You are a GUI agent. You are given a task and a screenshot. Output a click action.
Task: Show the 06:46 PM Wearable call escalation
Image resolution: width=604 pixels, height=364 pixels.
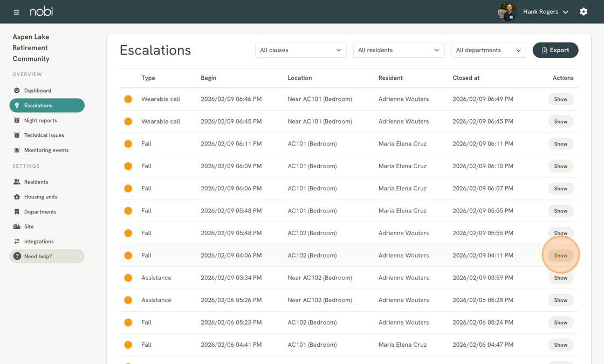tap(560, 99)
